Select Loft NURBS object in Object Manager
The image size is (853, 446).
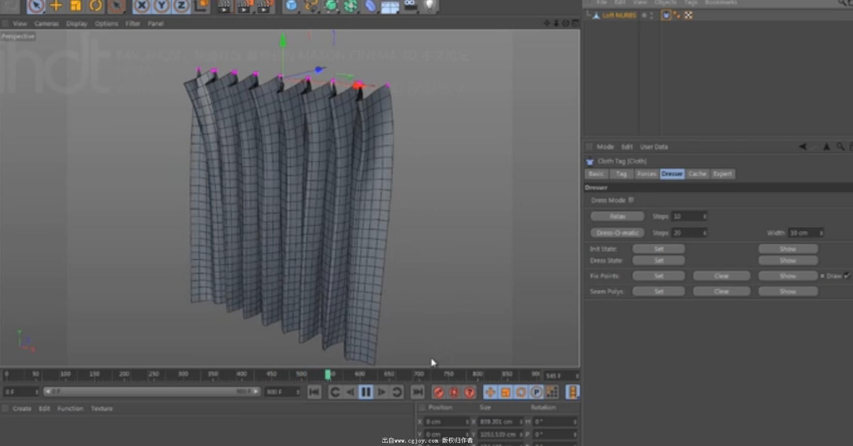(x=619, y=15)
